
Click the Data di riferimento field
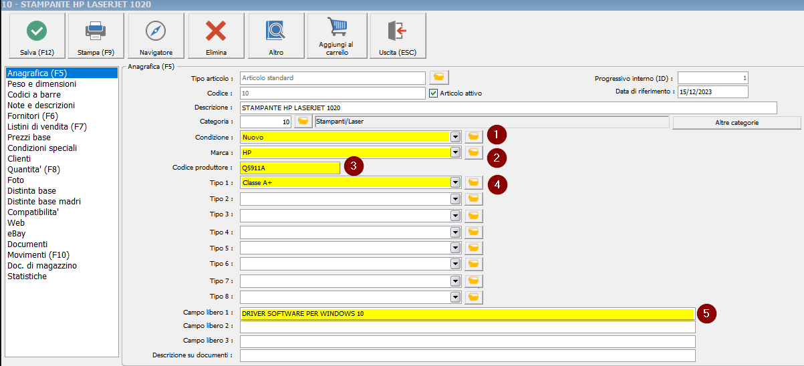point(713,91)
